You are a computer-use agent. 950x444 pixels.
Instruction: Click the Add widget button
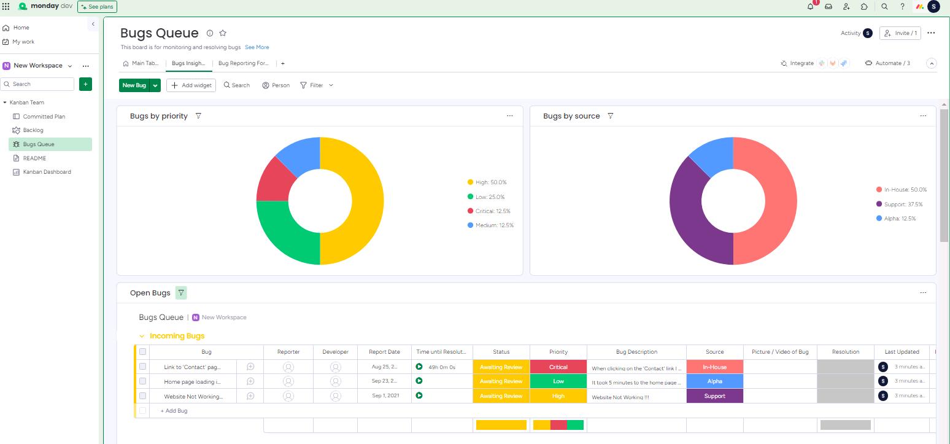tap(191, 85)
